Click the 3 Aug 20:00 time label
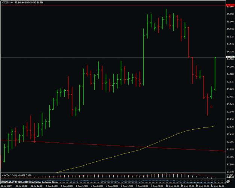The width and height of the screenshot is (235, 188). click(67, 186)
